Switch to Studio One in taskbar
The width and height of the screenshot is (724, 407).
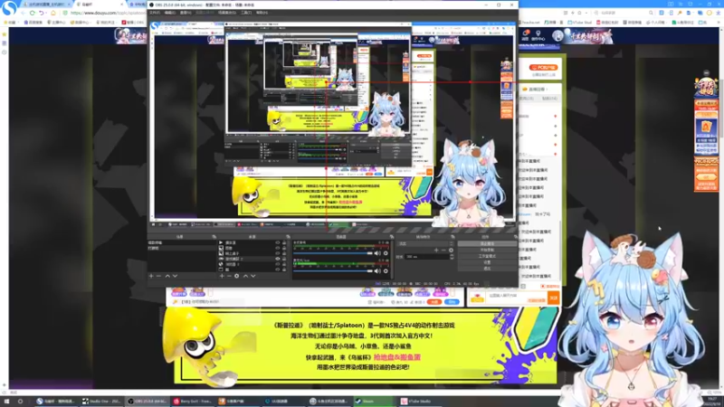coord(100,401)
